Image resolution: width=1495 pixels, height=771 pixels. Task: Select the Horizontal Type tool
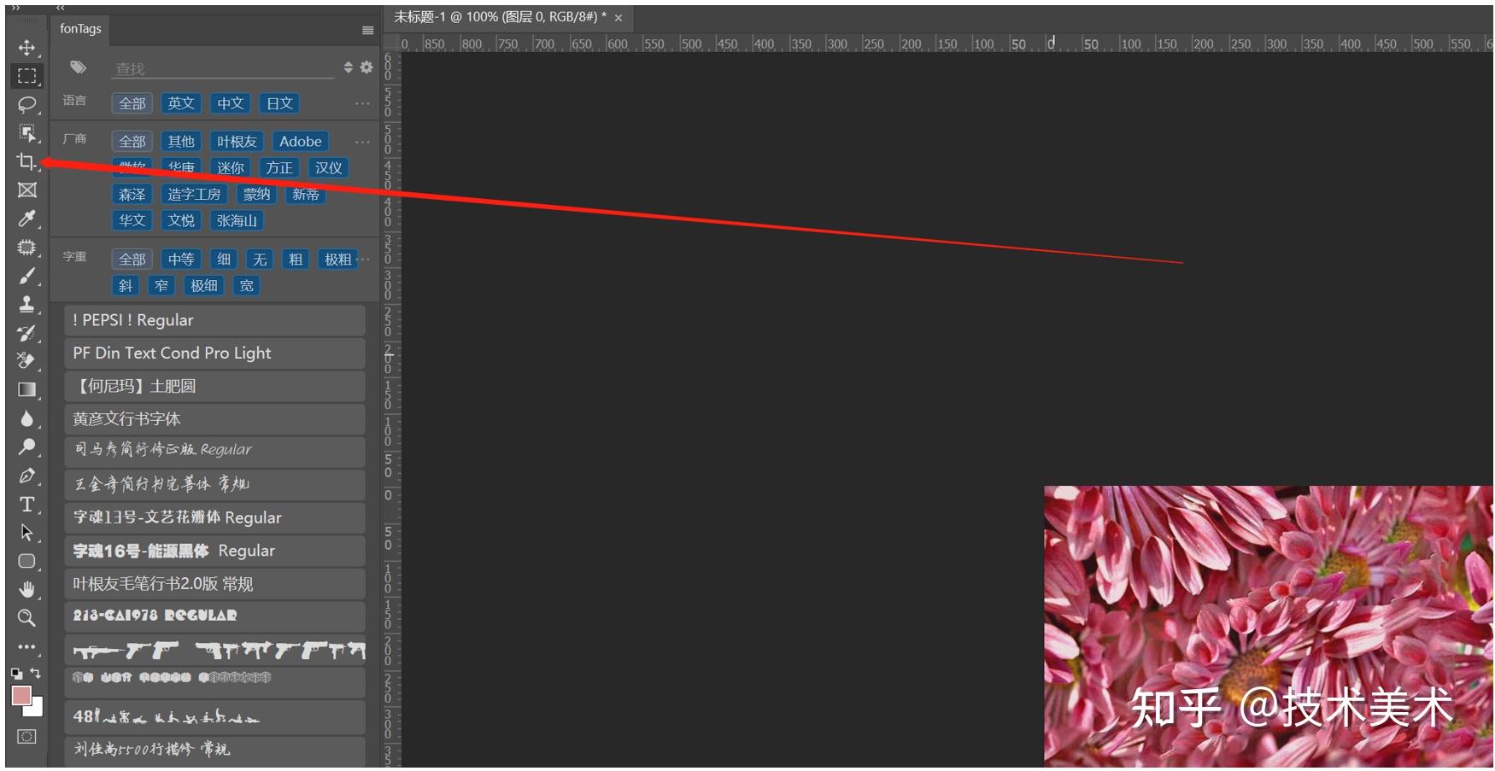[26, 505]
